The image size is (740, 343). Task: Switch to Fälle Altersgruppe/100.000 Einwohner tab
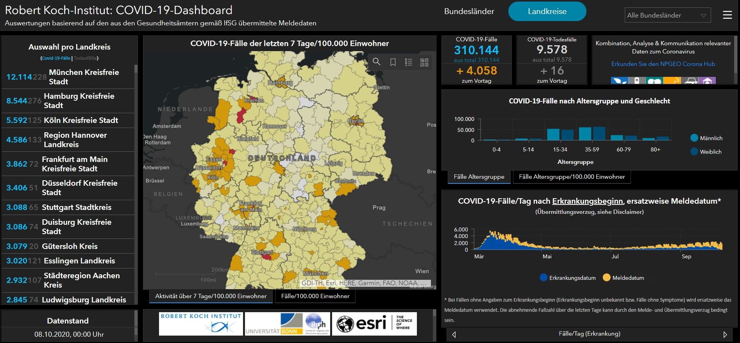[x=572, y=177]
